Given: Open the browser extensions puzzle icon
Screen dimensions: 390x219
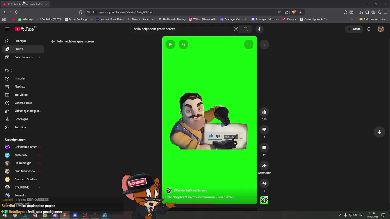Looking at the screenshot, I should click(x=345, y=12).
